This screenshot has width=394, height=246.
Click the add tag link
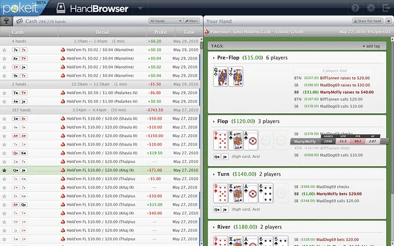pyautogui.click(x=371, y=46)
